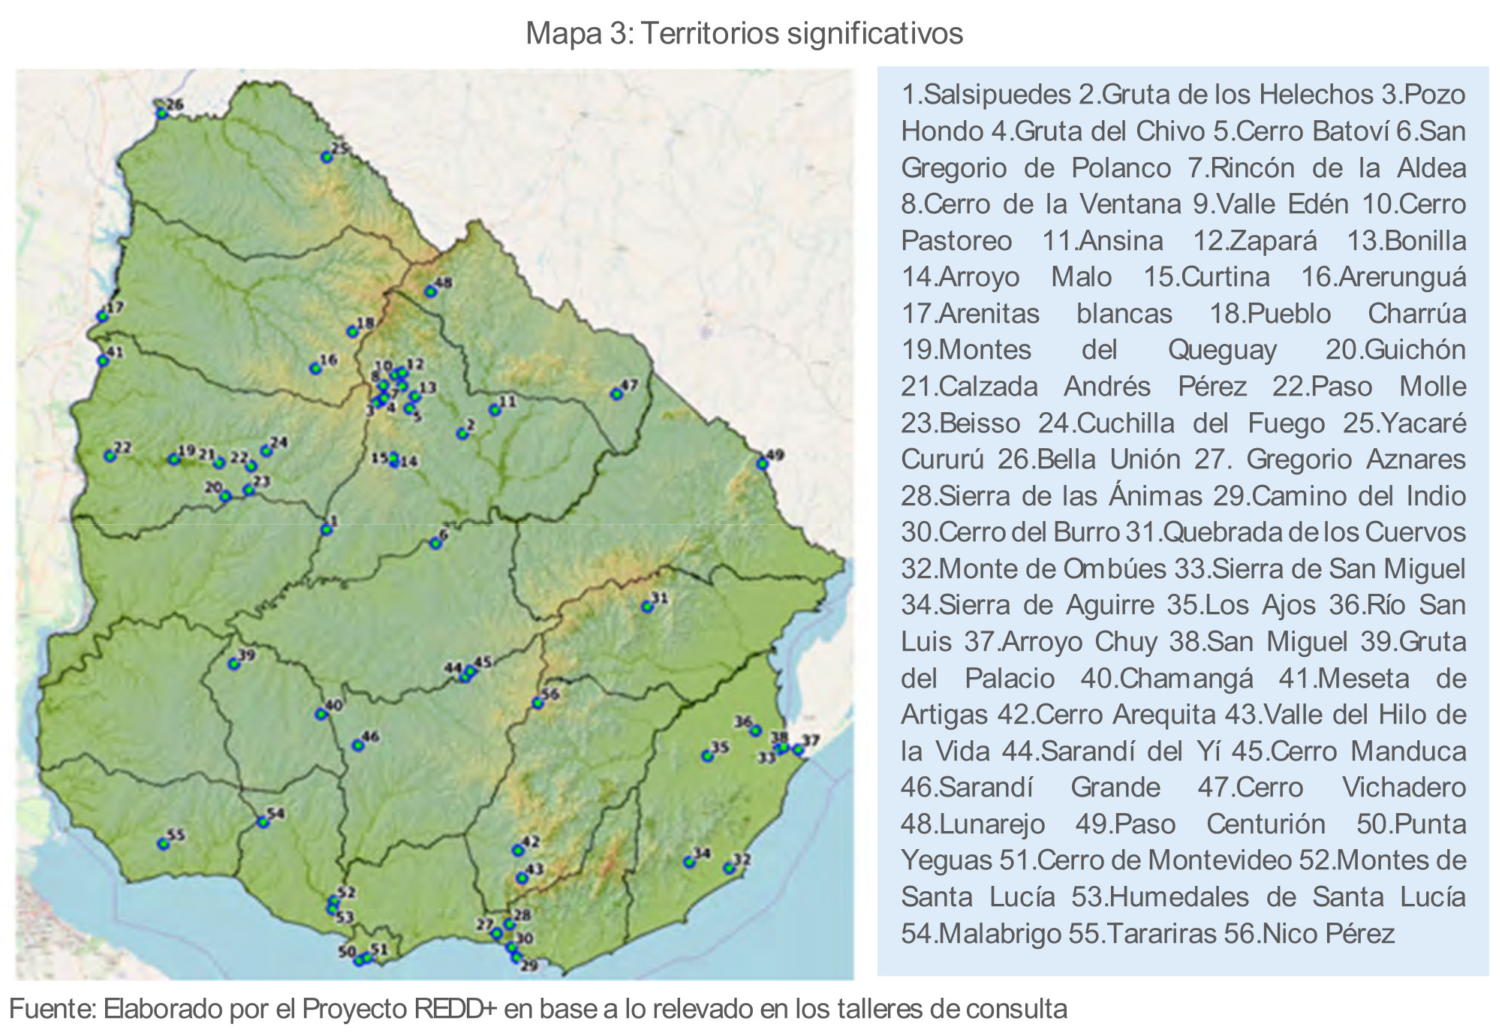Click legend entry '32.Monte de Ombúes'

click(1034, 568)
